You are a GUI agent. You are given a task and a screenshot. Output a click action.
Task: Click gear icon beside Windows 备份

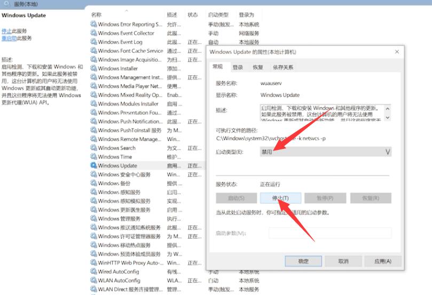[93, 183]
